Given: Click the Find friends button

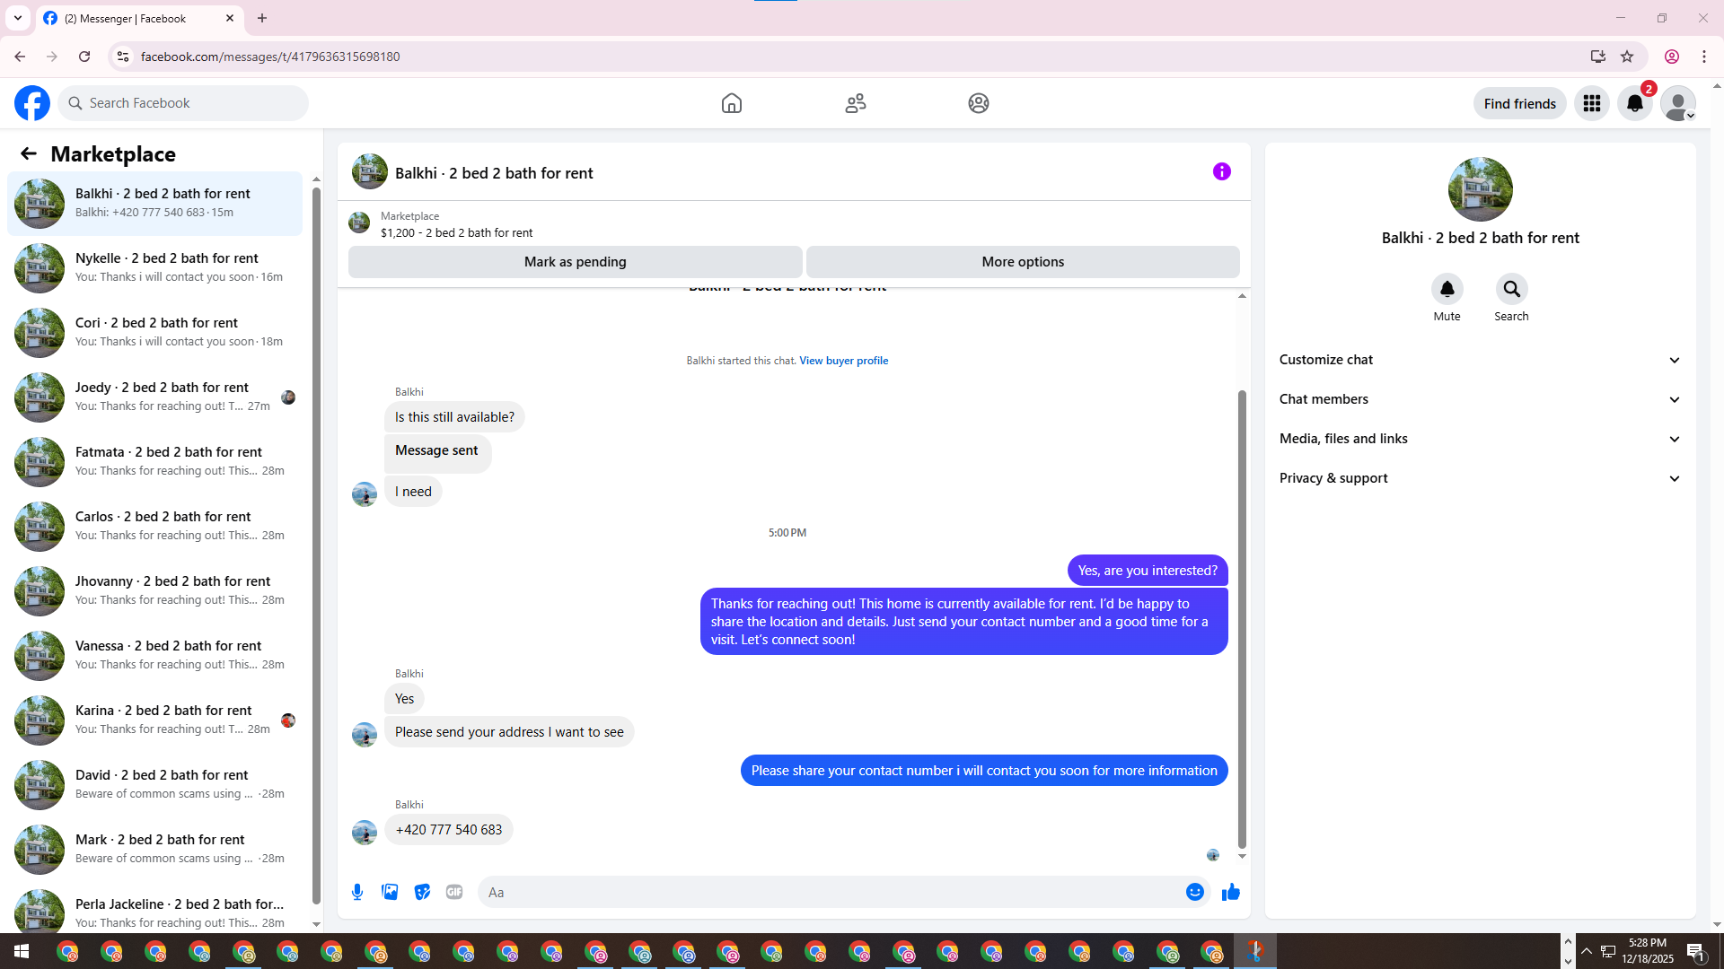Looking at the screenshot, I should tap(1519, 103).
